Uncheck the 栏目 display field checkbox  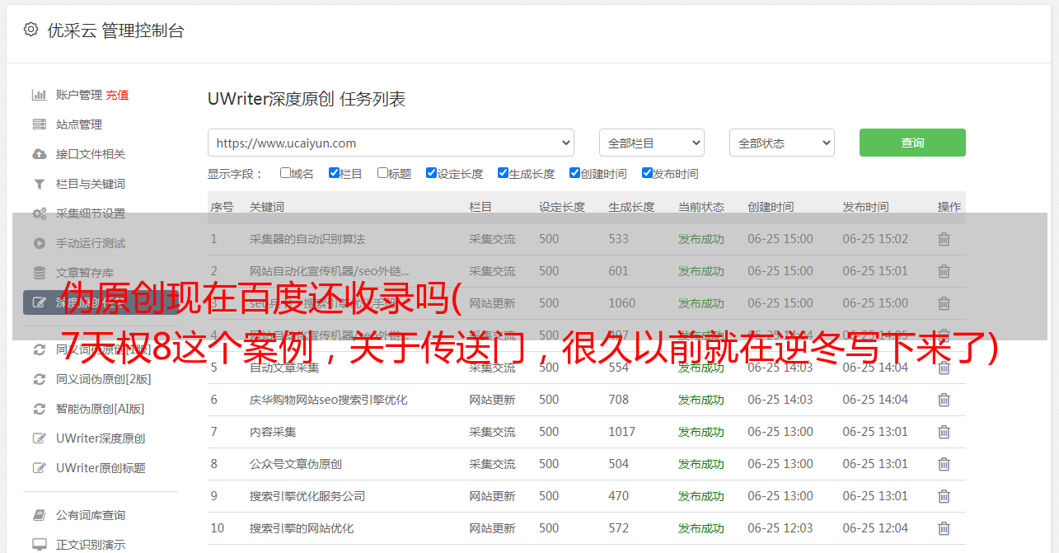[334, 173]
